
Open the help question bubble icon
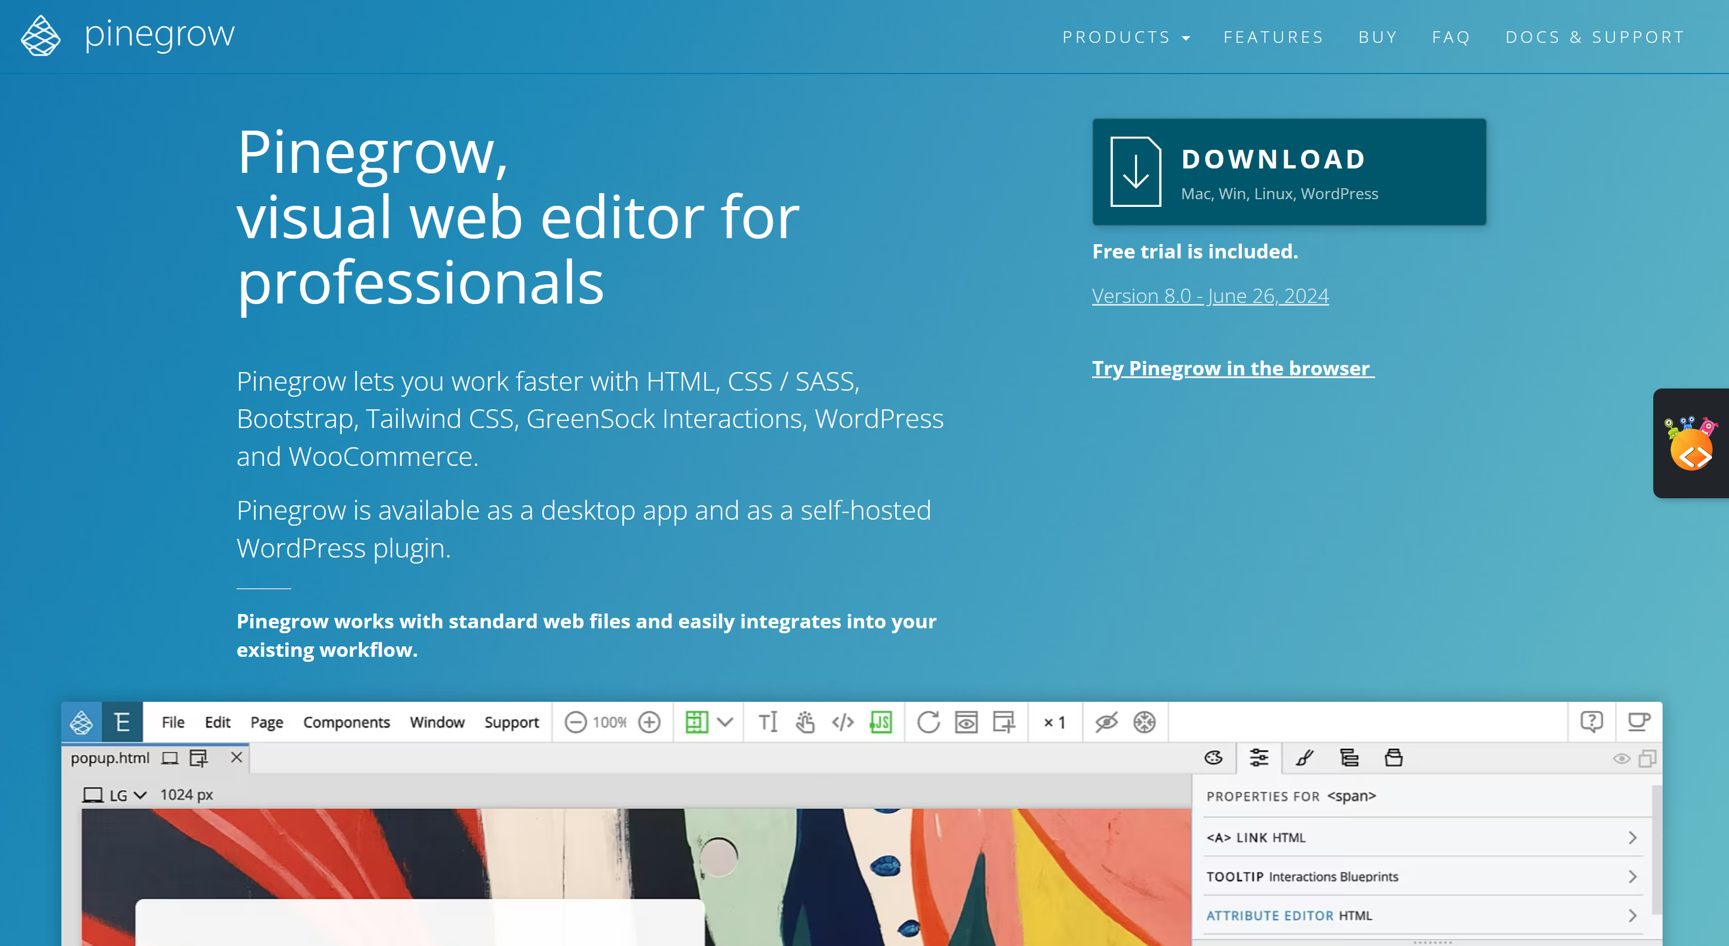(1591, 723)
